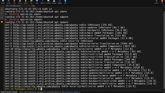Screen dimensions: 165x93
Task: Click the terminal cursor block after progress
Action: pyautogui.click(x=42, y=89)
